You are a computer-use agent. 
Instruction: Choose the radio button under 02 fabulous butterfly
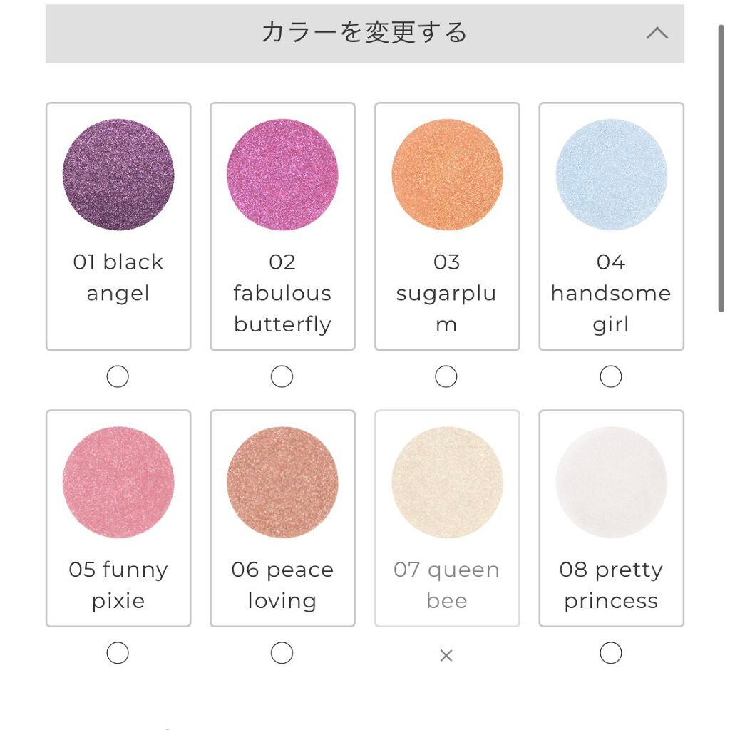[x=282, y=376]
